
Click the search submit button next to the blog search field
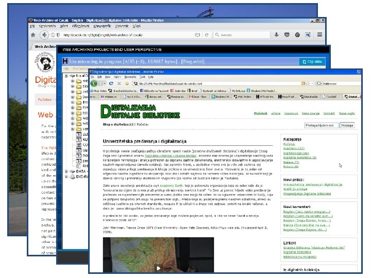coord(347,125)
